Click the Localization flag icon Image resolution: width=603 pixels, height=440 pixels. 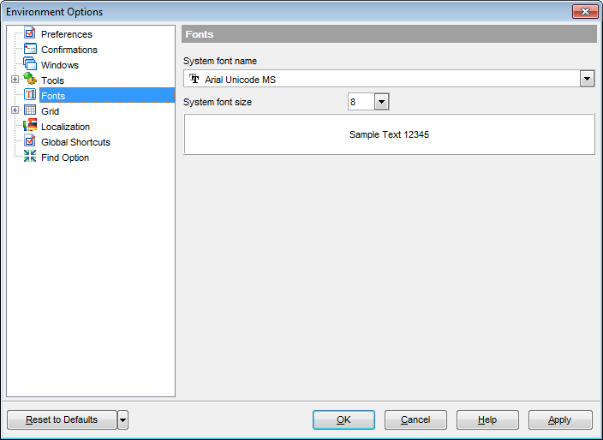click(x=30, y=127)
